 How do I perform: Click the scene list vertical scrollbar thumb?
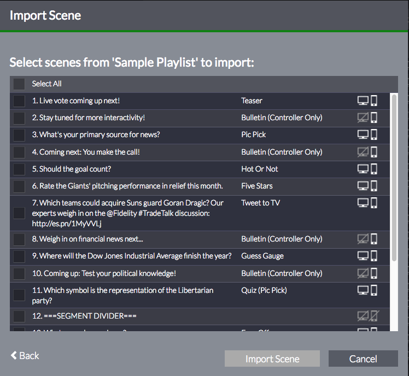click(x=394, y=178)
